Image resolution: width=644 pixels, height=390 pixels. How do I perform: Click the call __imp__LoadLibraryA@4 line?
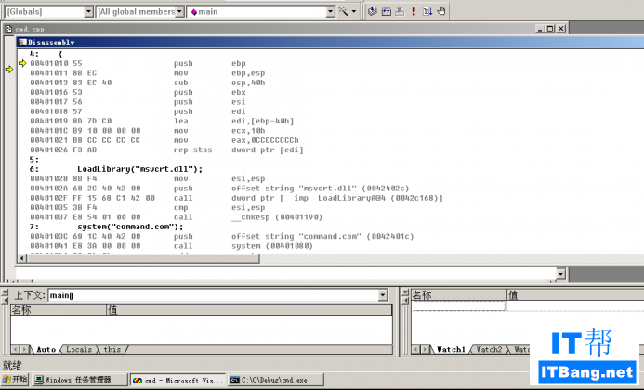tap(237, 198)
